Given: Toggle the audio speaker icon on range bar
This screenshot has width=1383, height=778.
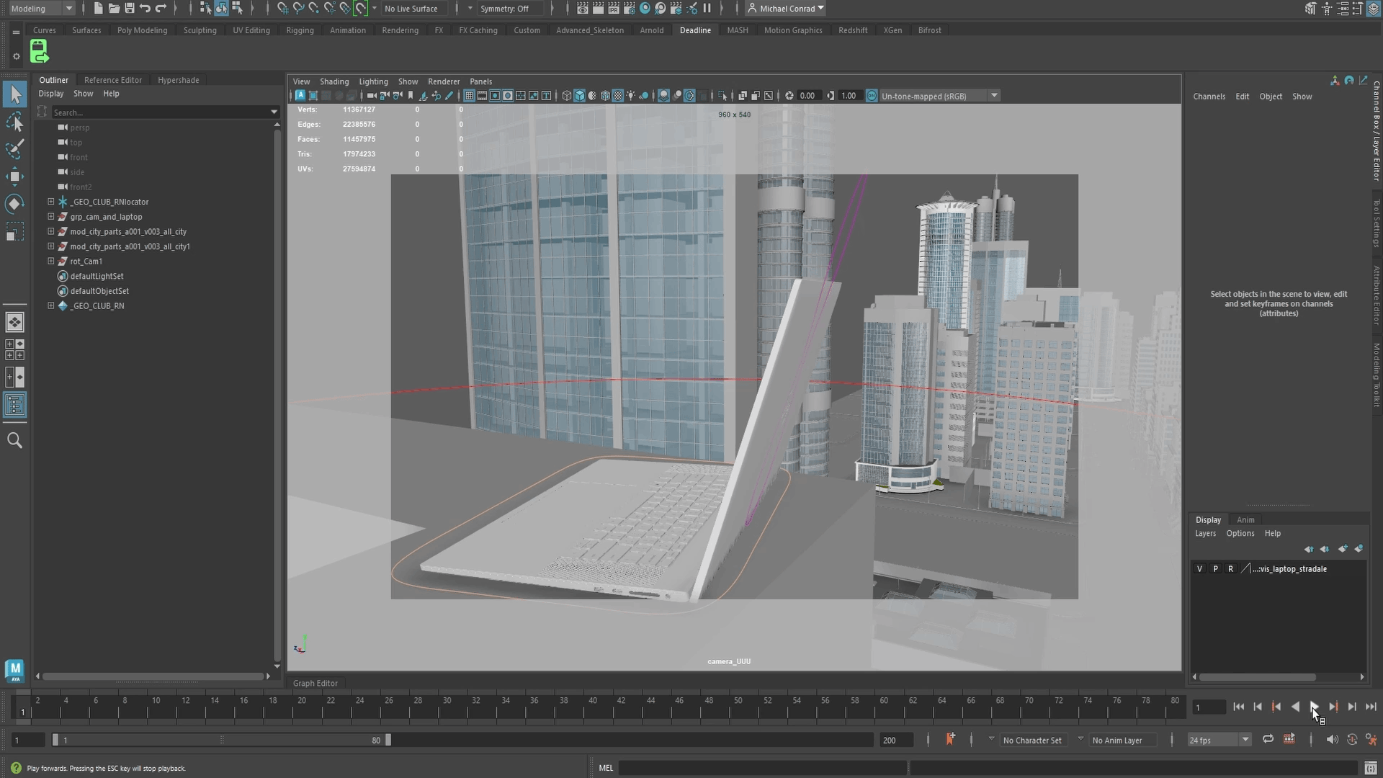Looking at the screenshot, I should tap(1331, 740).
